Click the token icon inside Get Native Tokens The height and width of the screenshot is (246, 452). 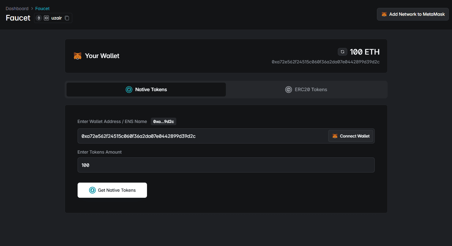[x=93, y=190]
